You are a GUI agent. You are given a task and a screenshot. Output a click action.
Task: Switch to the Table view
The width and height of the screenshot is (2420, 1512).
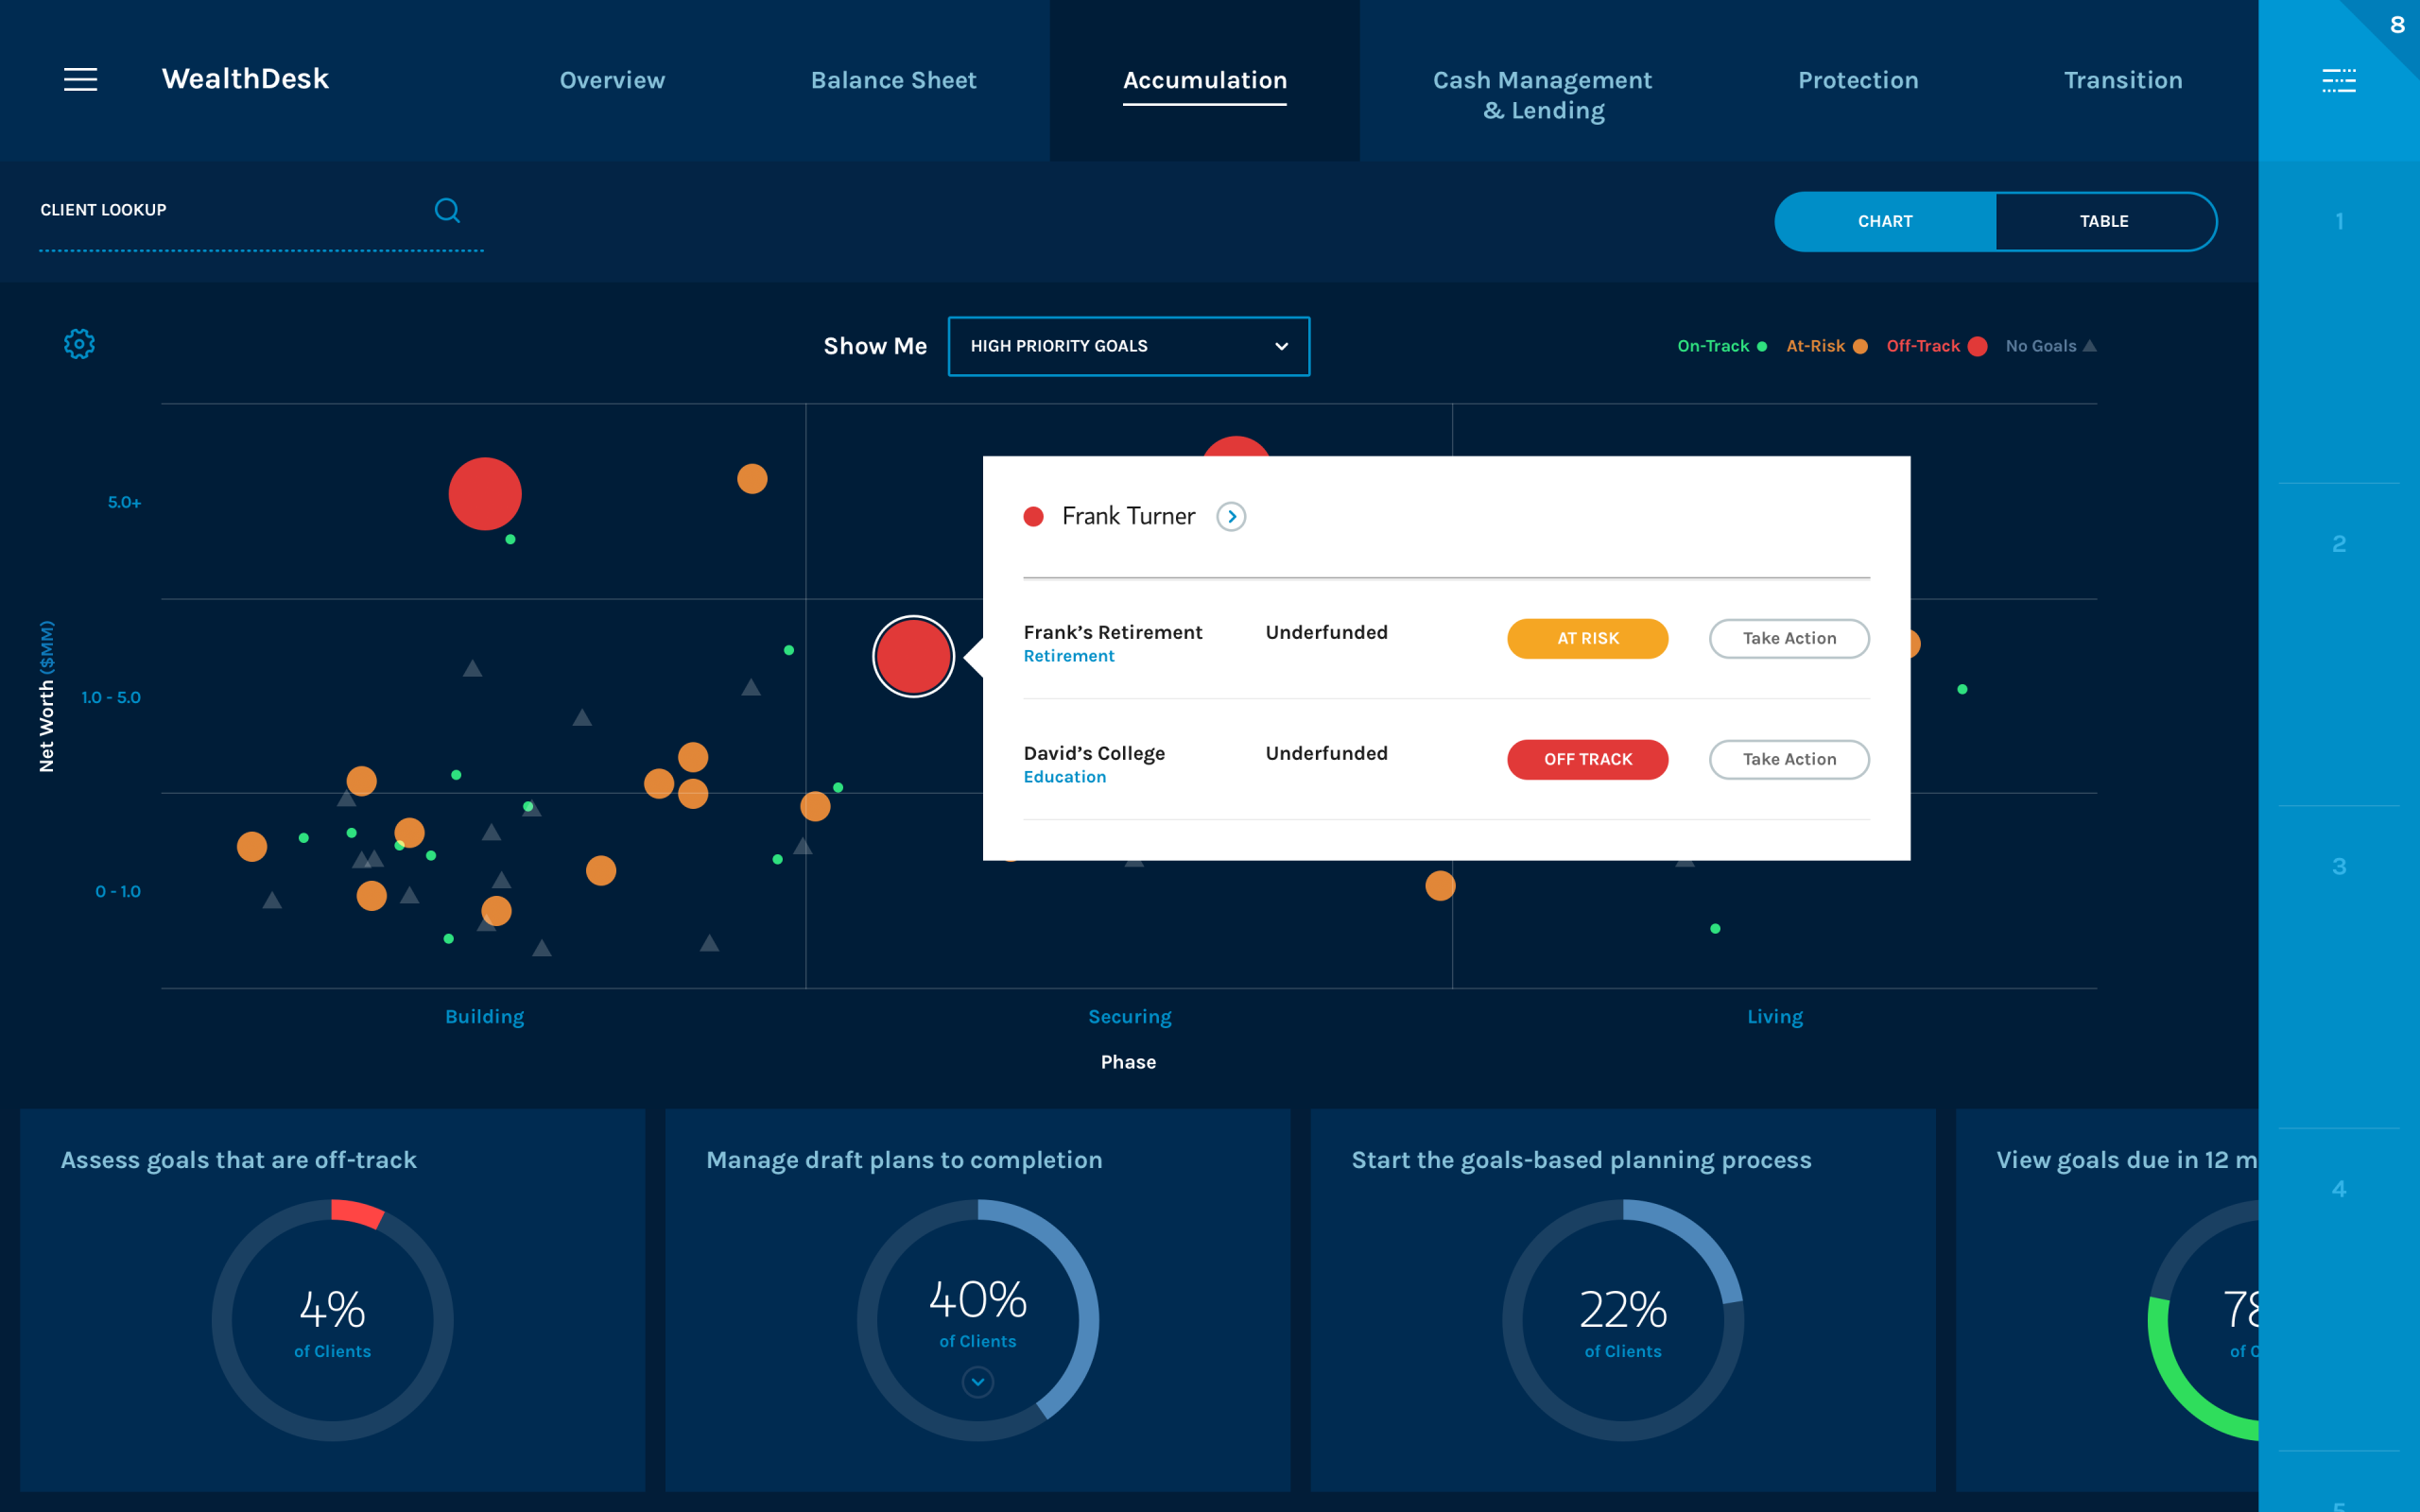2104,221
